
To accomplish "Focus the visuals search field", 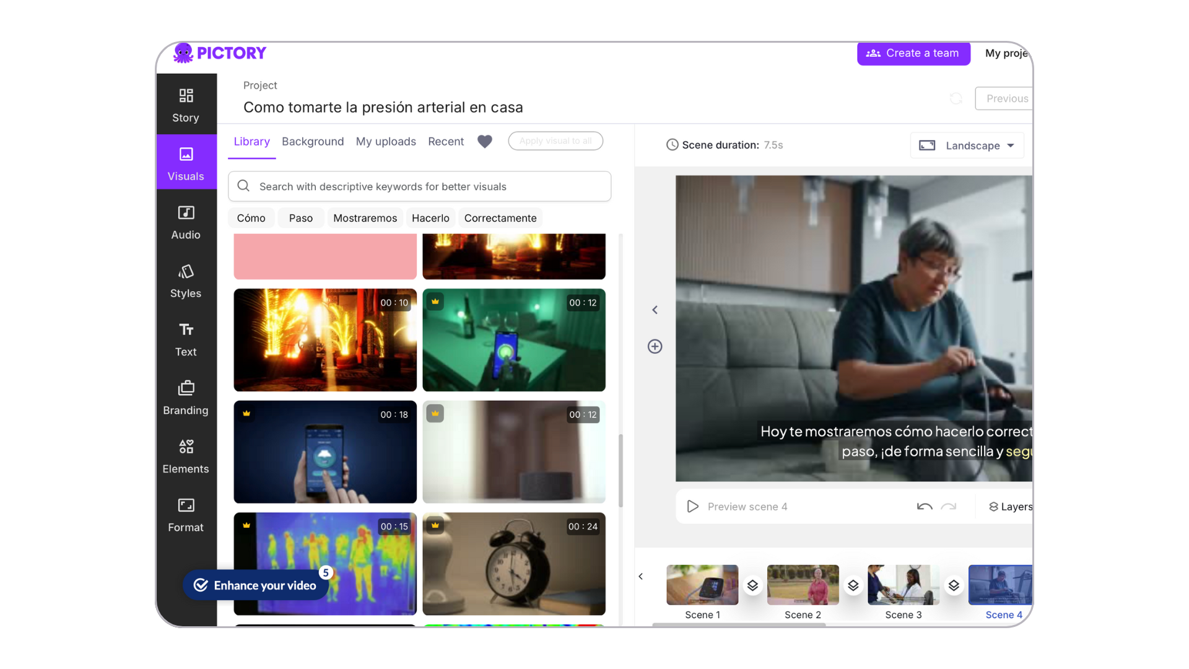I will (420, 186).
